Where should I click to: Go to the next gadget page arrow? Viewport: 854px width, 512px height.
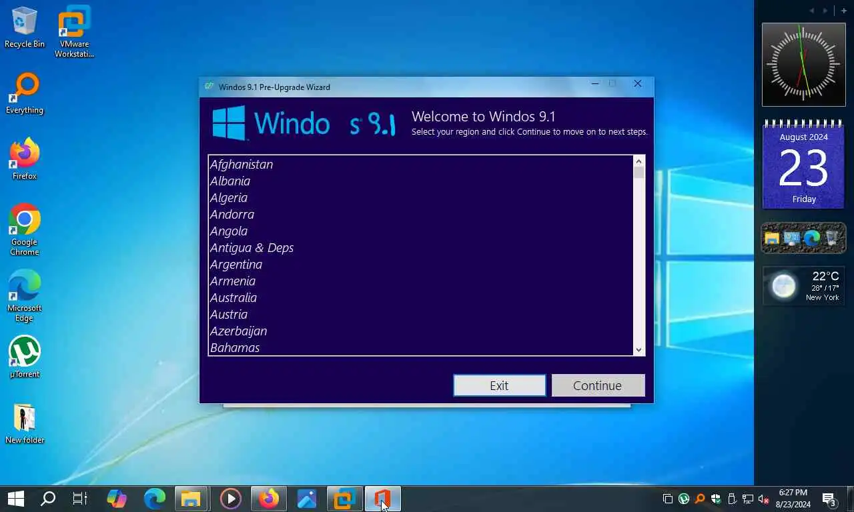point(826,11)
